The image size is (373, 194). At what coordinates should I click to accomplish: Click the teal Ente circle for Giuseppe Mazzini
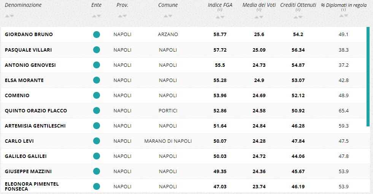click(x=97, y=171)
